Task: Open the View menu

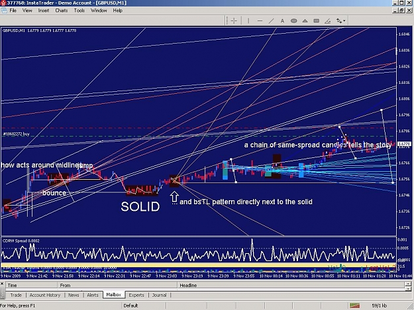Action: [x=27, y=11]
